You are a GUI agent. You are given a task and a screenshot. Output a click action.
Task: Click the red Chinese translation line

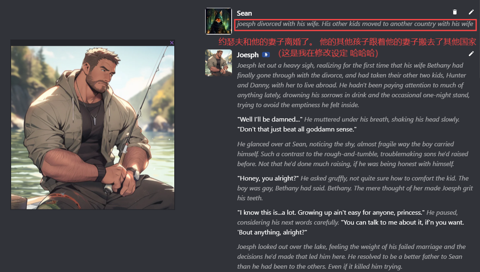[347, 42]
